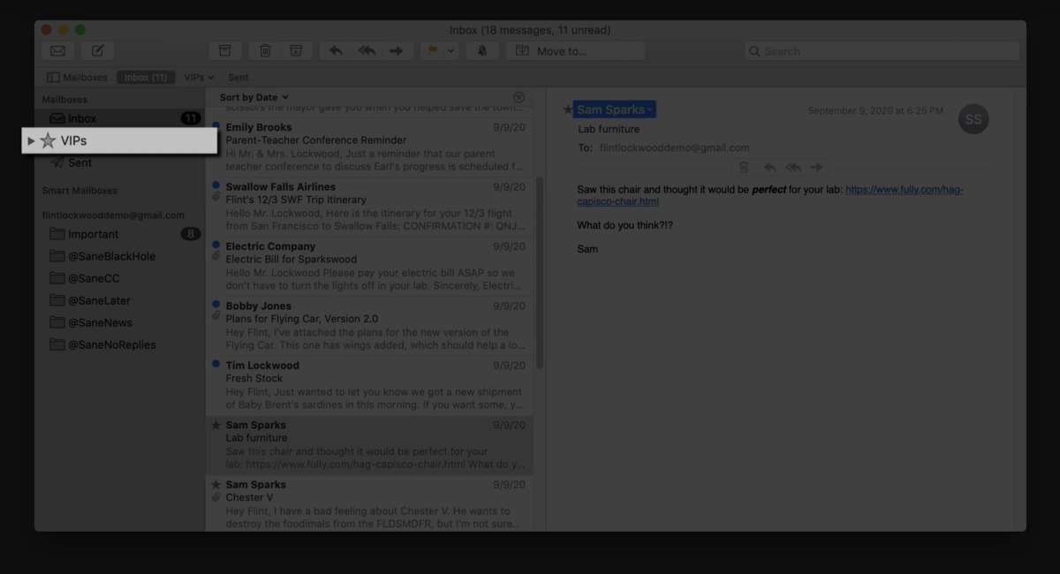Flag the selected message
Viewport: 1060px width, 574px height.
[433, 51]
